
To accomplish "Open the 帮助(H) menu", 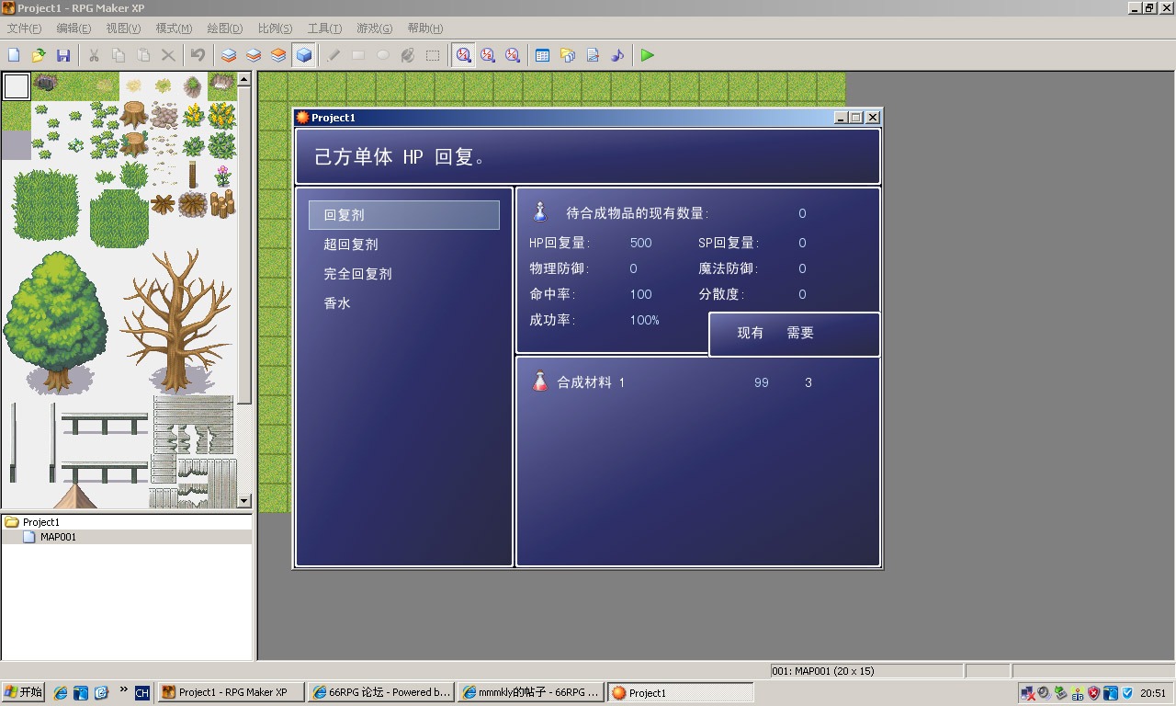I will 424,28.
